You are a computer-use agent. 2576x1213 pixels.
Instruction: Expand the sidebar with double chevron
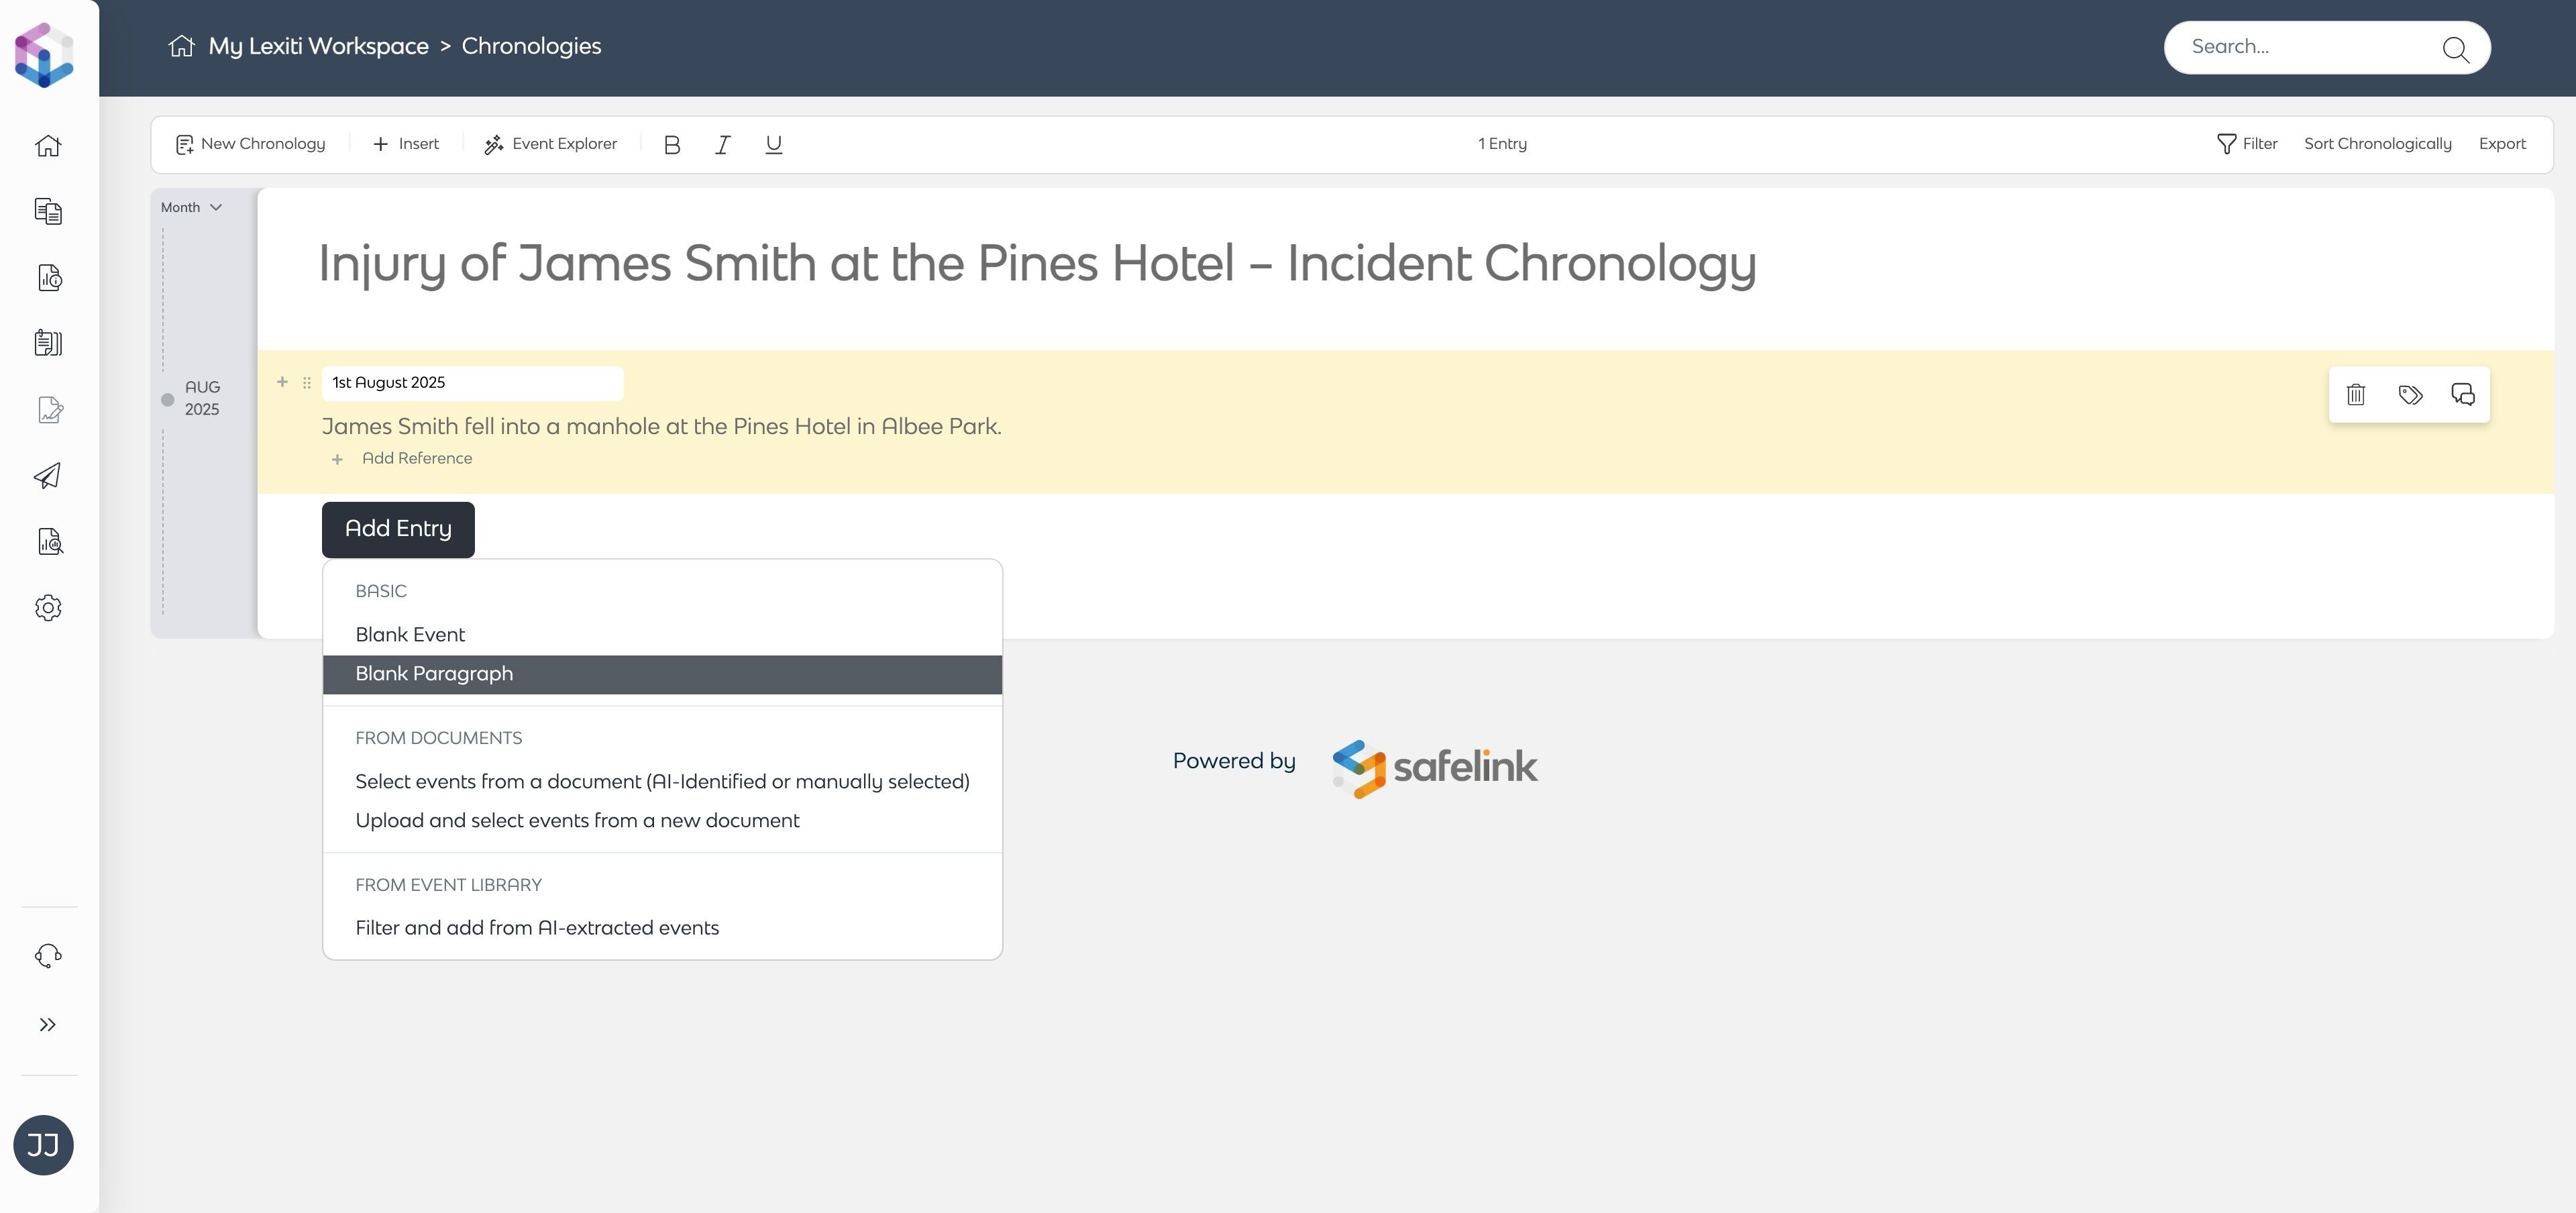point(48,1025)
